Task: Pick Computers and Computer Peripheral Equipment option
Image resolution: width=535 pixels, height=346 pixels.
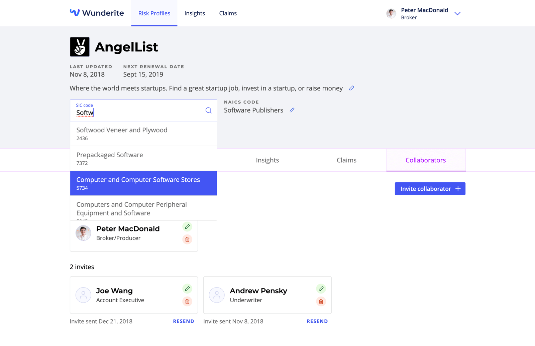Action: (143, 208)
